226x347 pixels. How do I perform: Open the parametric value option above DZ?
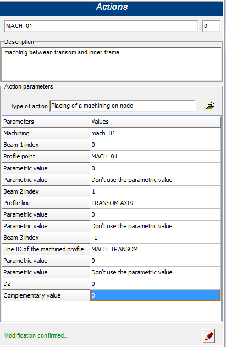click(x=155, y=272)
